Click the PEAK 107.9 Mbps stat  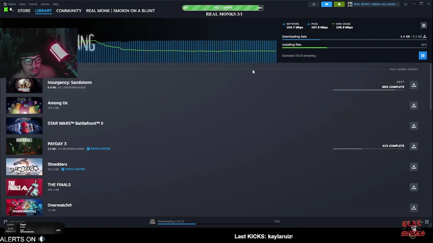pyautogui.click(x=318, y=26)
